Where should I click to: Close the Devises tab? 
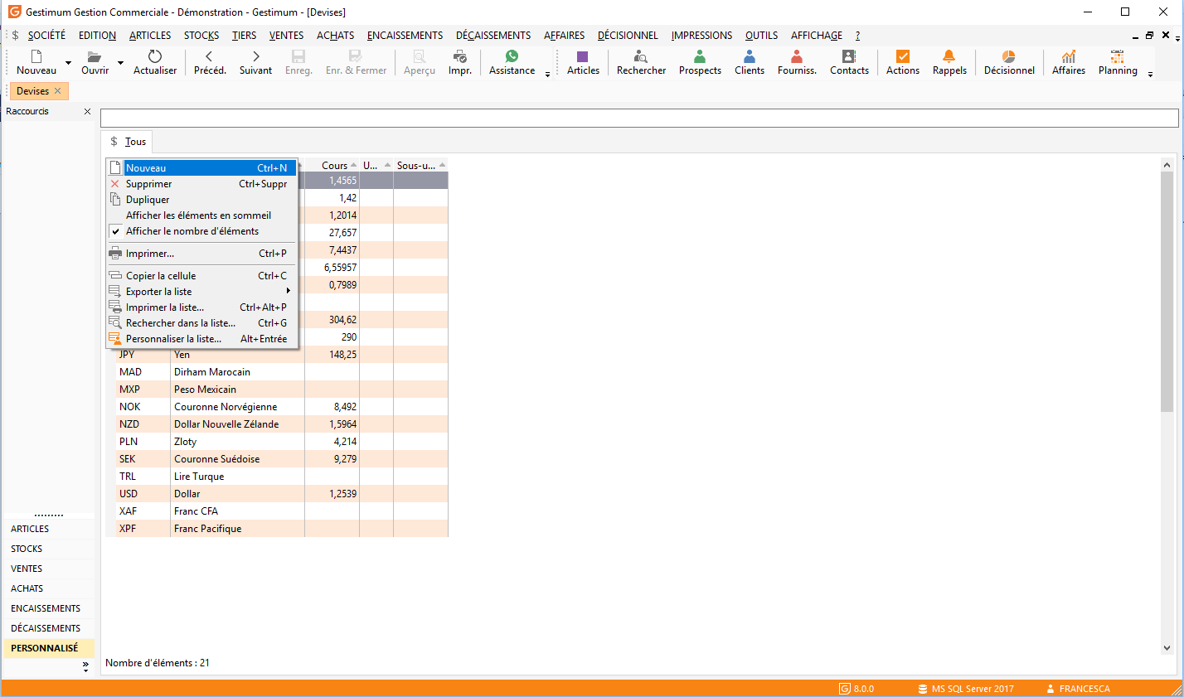click(57, 91)
